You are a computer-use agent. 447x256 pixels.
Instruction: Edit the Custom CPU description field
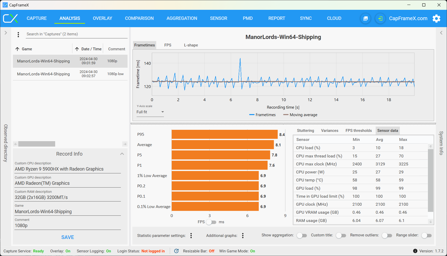68,169
